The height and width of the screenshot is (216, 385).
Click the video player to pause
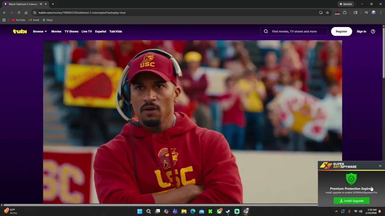coord(192,122)
